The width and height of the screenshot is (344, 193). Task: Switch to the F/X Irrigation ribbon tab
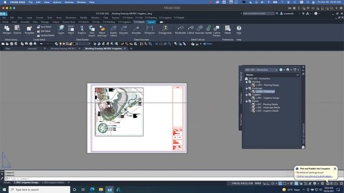click(x=124, y=22)
